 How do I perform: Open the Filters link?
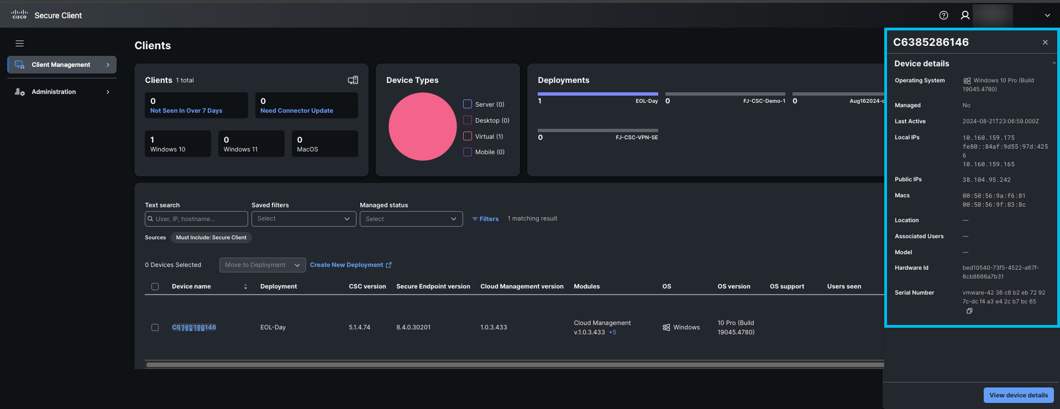(x=485, y=219)
